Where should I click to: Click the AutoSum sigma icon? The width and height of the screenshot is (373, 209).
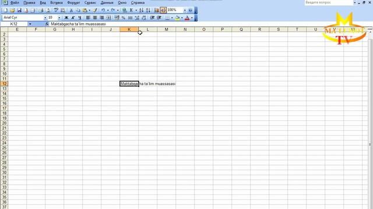tap(131, 10)
